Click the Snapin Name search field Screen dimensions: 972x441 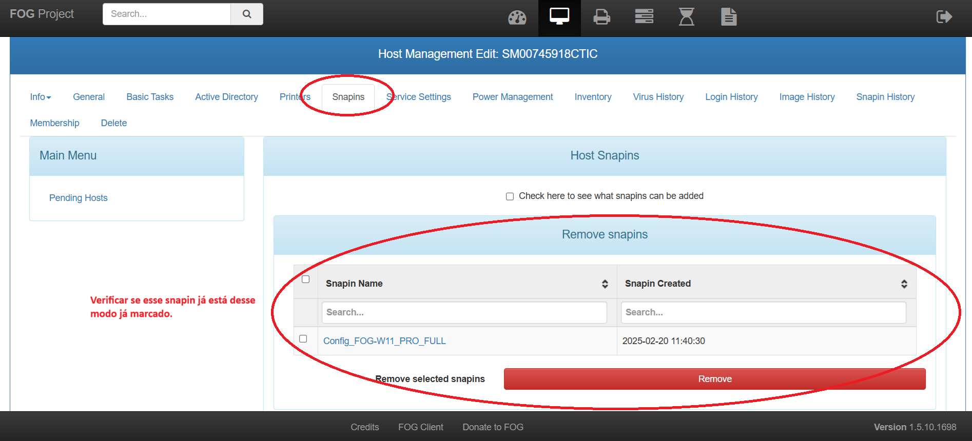464,312
